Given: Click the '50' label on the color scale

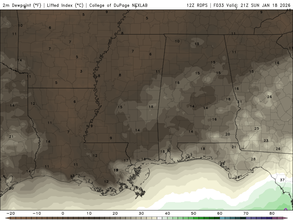Looking at the screenshot, I should click(x=194, y=213).
